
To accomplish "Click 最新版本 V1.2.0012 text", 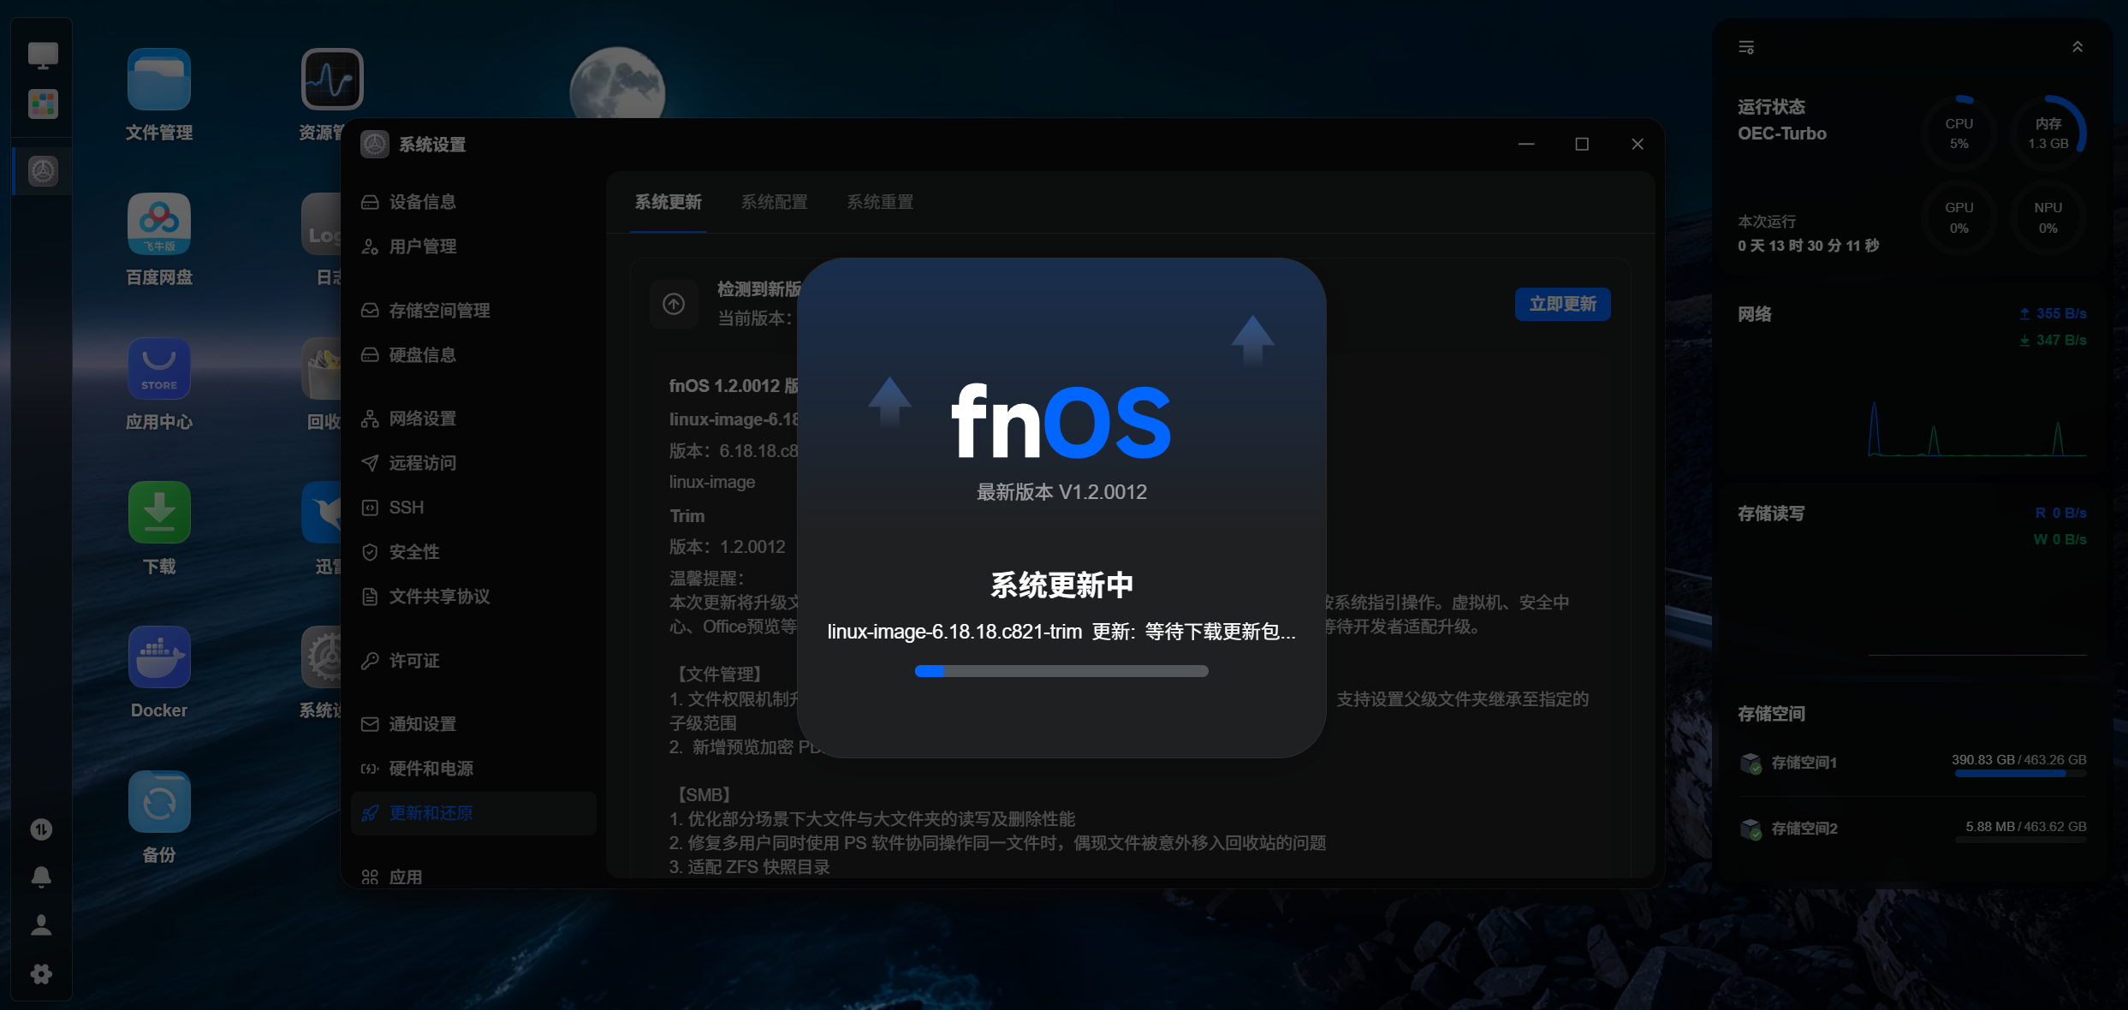I will [x=1061, y=492].
